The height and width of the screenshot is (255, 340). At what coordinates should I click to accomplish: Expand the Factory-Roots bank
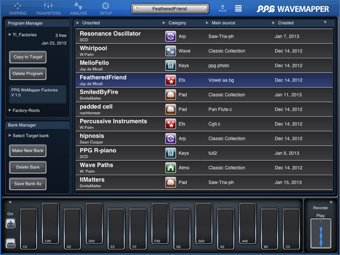pos(24,110)
